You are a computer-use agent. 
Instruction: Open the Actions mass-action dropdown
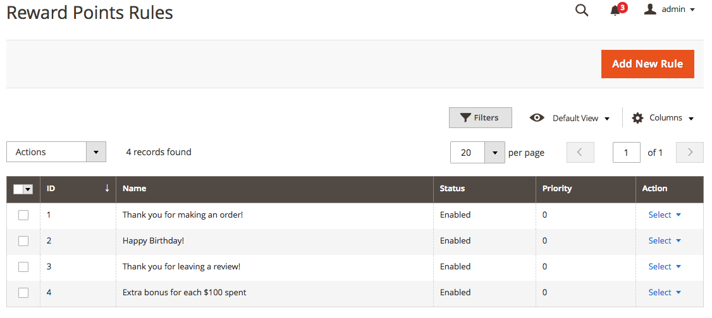(56, 152)
